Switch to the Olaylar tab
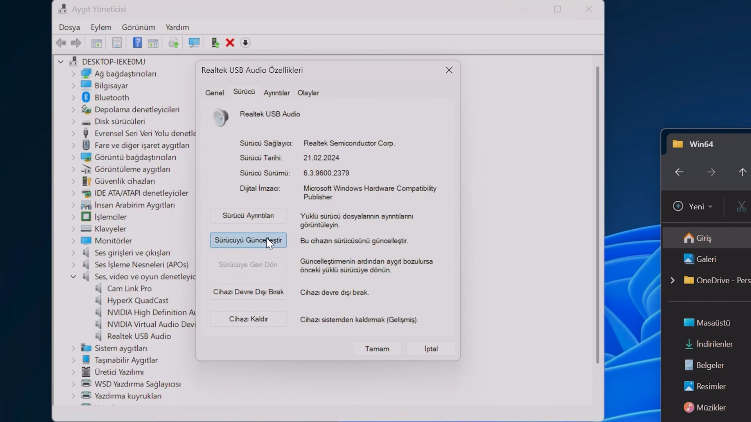The height and width of the screenshot is (422, 751). tap(308, 93)
